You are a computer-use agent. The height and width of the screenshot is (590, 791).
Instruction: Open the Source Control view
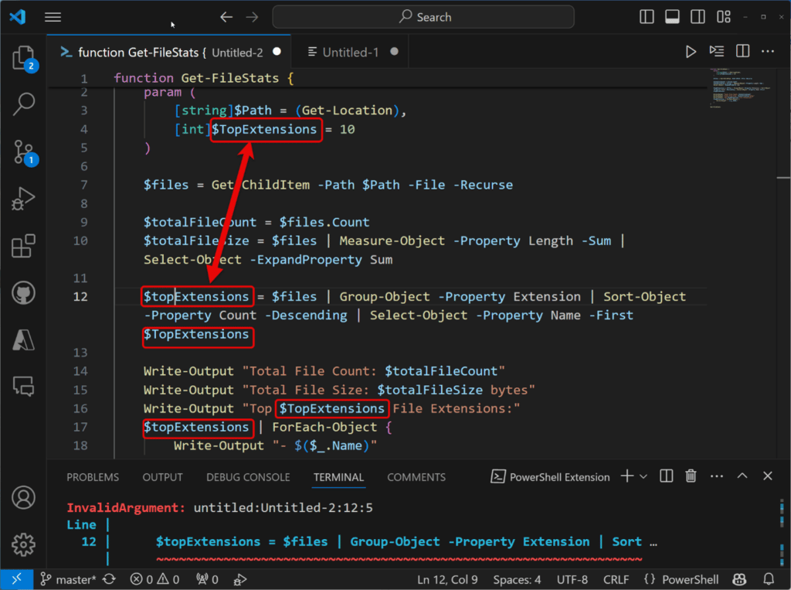tap(23, 152)
